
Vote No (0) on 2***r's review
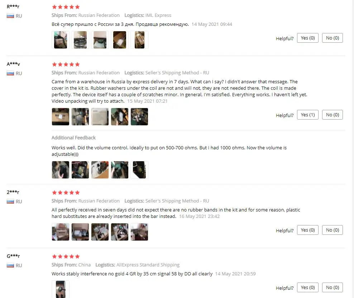click(333, 230)
